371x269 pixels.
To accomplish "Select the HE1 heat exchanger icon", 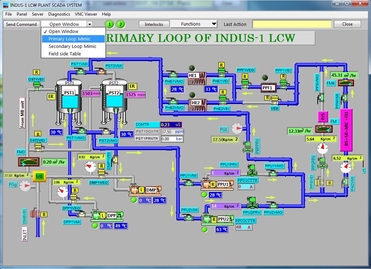I will 197,78.
